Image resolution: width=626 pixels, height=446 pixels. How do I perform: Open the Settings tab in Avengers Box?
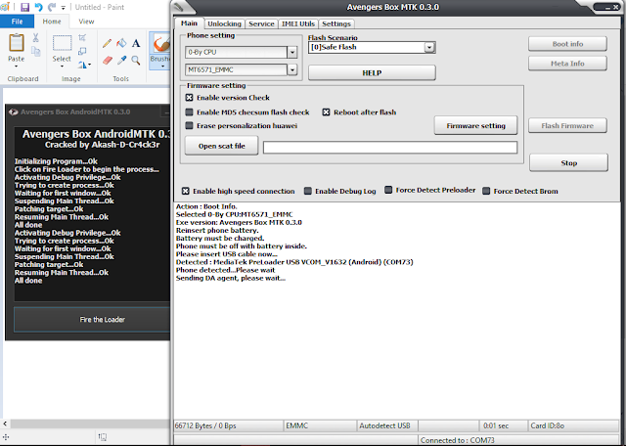(336, 23)
